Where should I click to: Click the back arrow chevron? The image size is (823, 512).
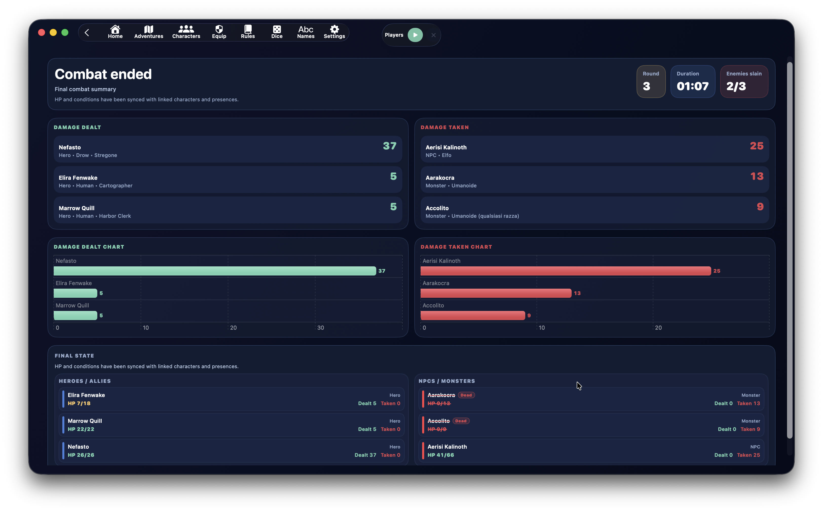(x=87, y=32)
